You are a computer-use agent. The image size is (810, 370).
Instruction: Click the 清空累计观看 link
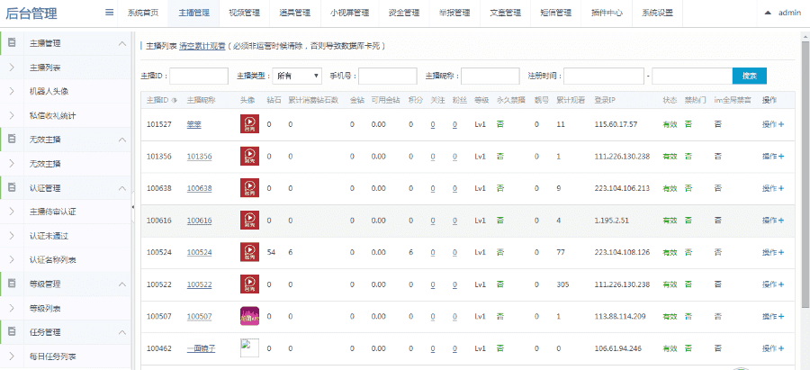pos(202,44)
